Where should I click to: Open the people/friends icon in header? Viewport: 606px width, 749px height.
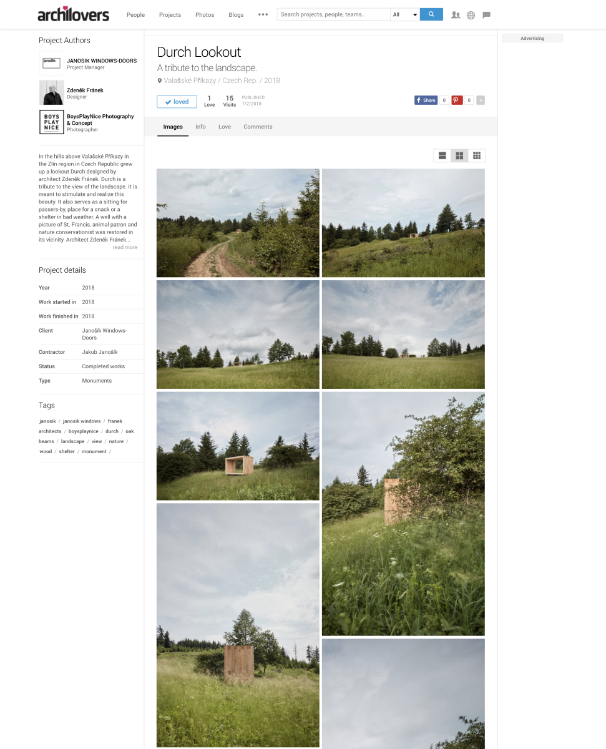click(x=456, y=15)
